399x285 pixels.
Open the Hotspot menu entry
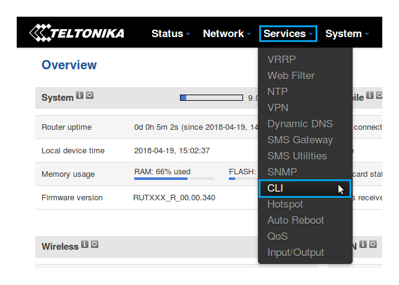point(285,204)
